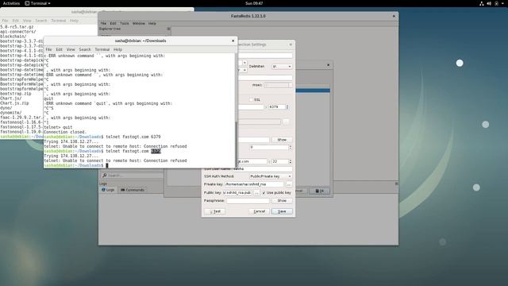This screenshot has width=508, height=286.
Task: Click the Private key path field
Action: click(254, 184)
